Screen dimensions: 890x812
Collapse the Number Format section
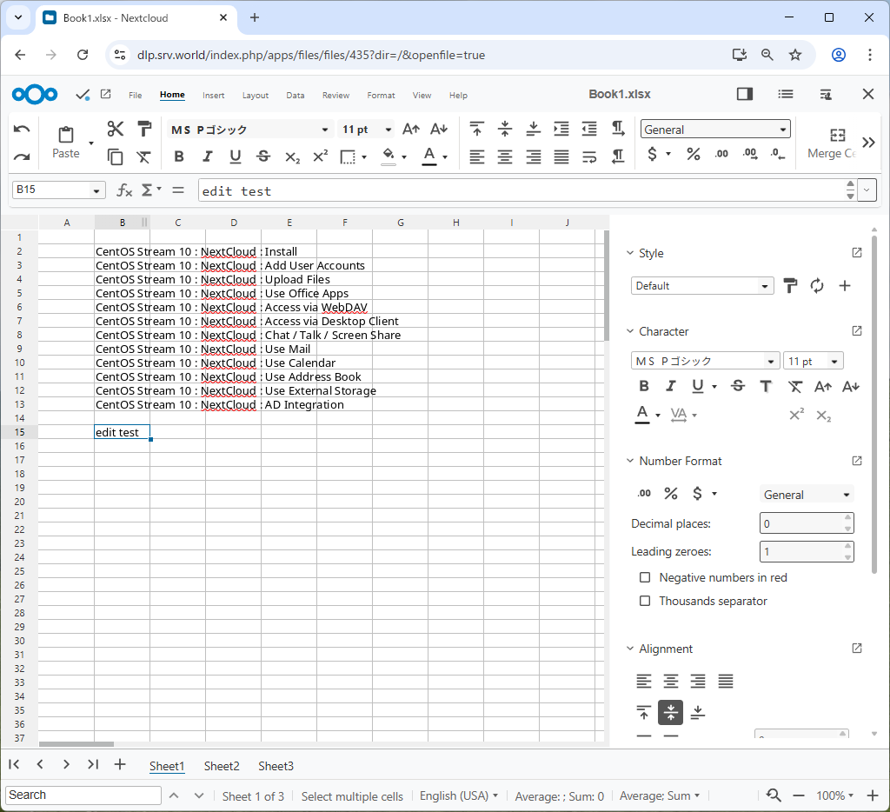pos(631,461)
